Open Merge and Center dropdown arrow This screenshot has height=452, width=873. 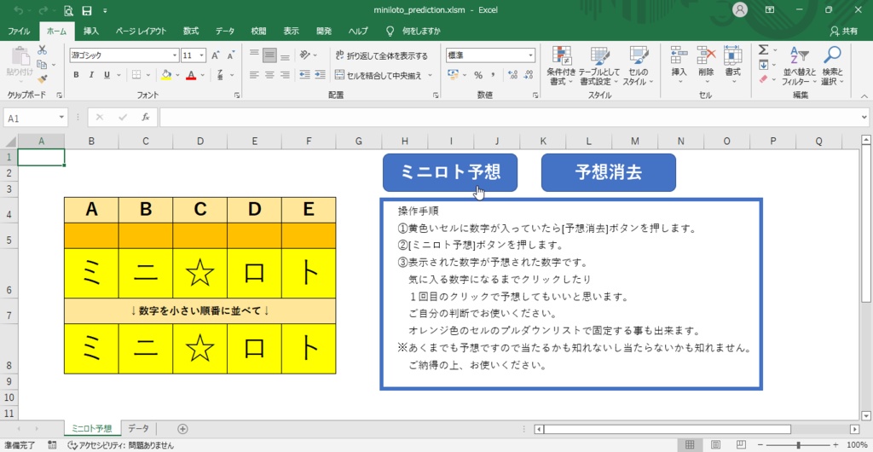click(430, 74)
